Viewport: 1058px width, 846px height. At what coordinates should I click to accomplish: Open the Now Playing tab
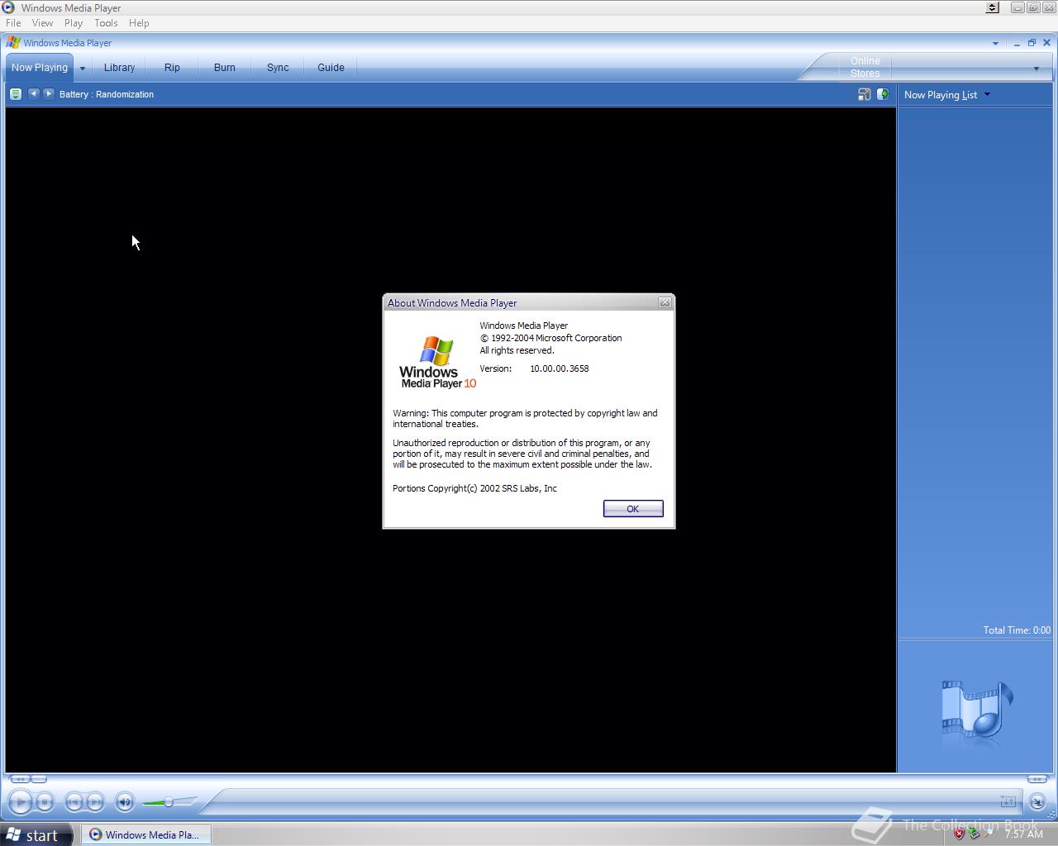(40, 68)
